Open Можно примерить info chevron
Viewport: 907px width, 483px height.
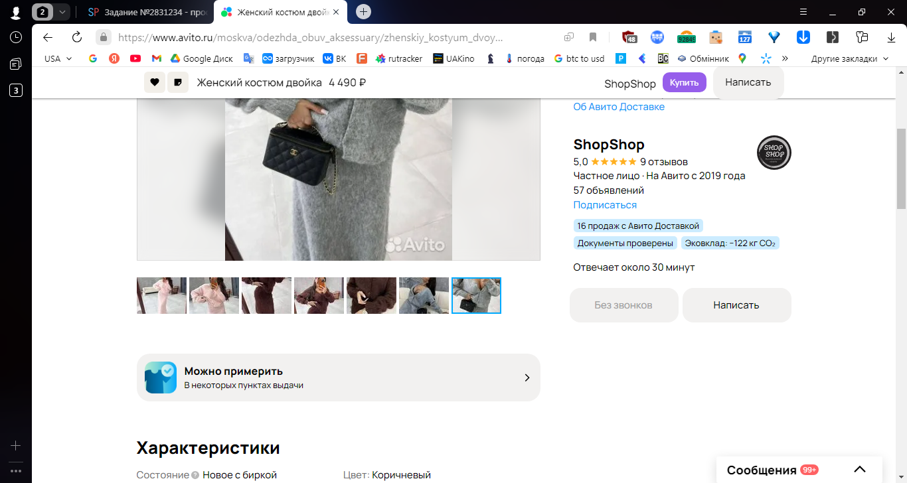click(x=527, y=378)
